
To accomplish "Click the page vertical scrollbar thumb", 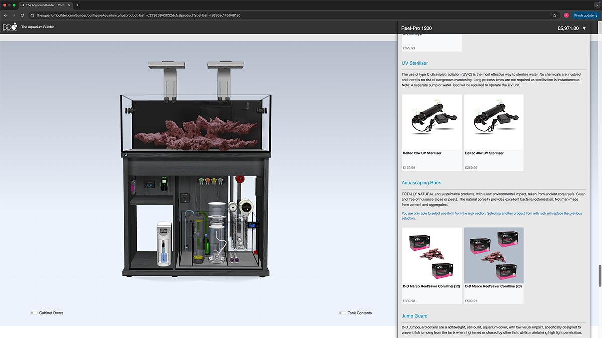I will 599,272.
